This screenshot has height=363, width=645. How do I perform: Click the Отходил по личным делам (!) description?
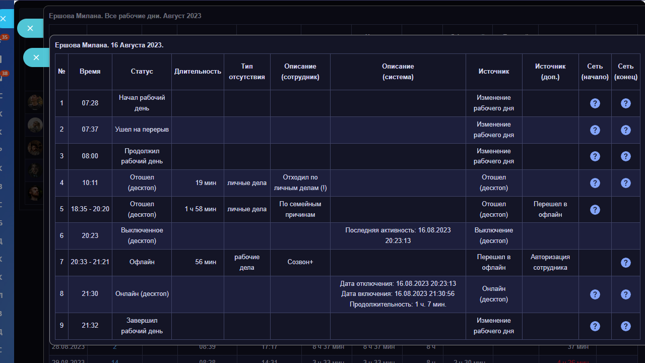[x=300, y=183]
